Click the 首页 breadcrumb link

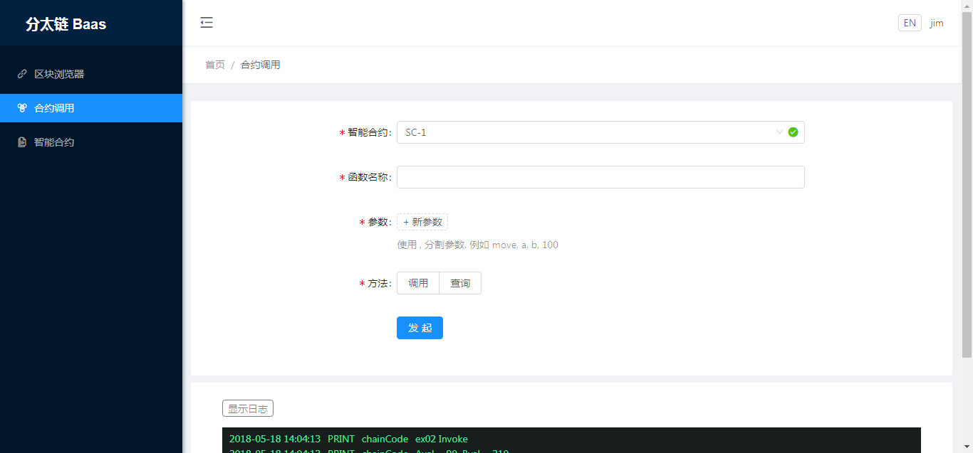[215, 65]
